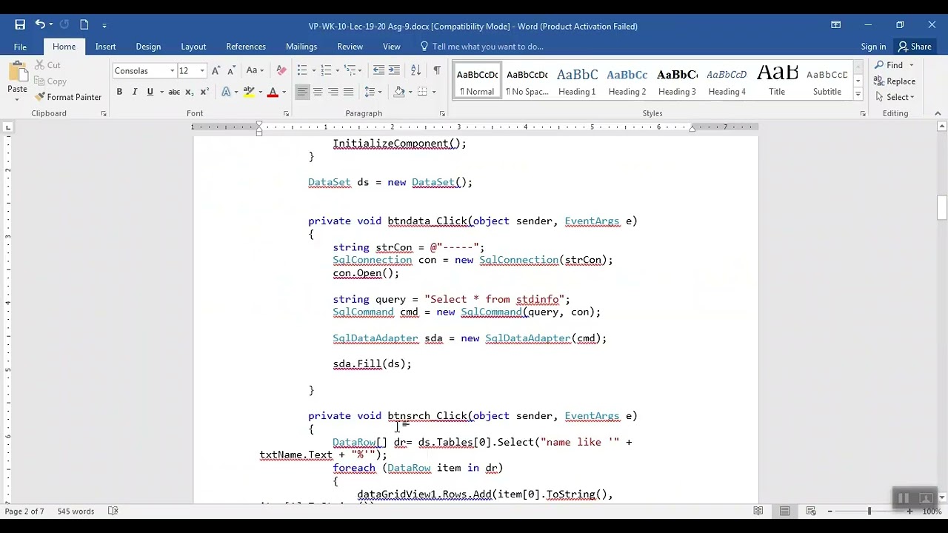Apply numbered list formatting

click(325, 70)
